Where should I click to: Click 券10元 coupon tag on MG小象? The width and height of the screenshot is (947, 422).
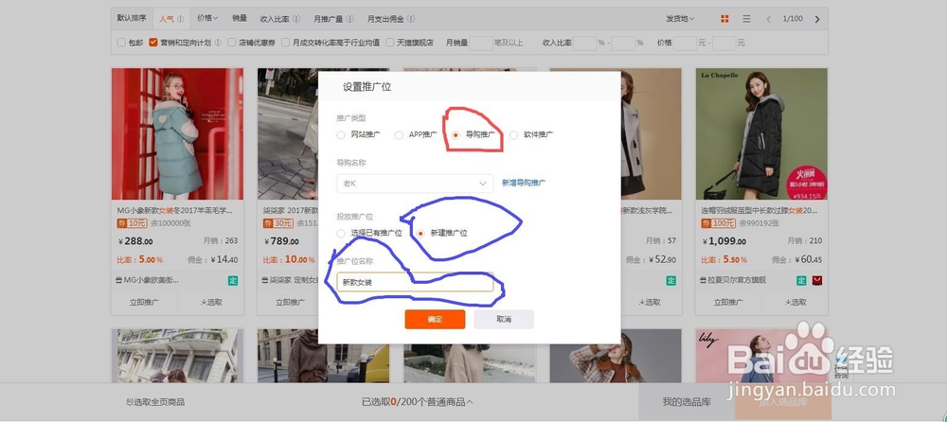[x=132, y=223]
